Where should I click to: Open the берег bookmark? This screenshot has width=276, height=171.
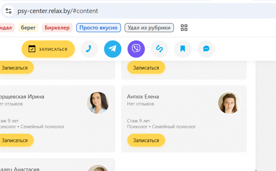(28, 28)
